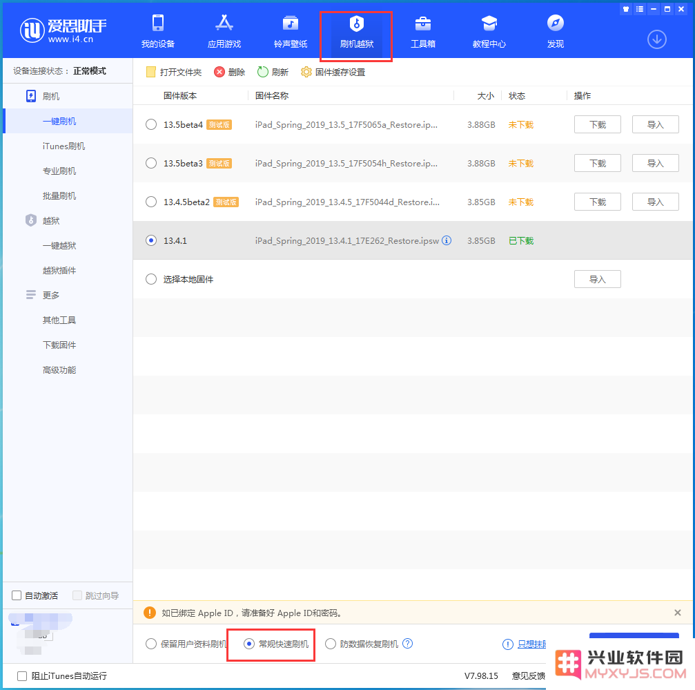The width and height of the screenshot is (695, 690).
Task: Click the firmware version (固件版本) column header
Action: coord(180,95)
